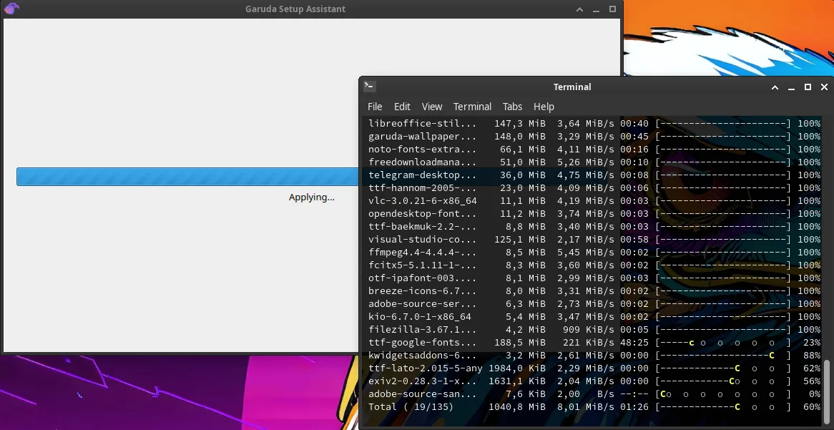Click the '909 KiB/s' speed for filezilla
834x430 pixels.
589,329
